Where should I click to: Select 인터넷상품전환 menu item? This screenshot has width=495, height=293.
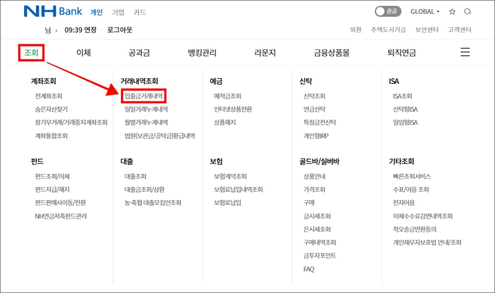coord(233,110)
